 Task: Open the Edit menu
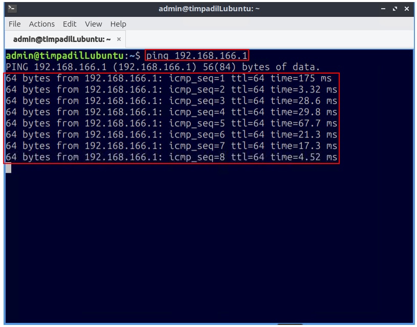(70, 24)
